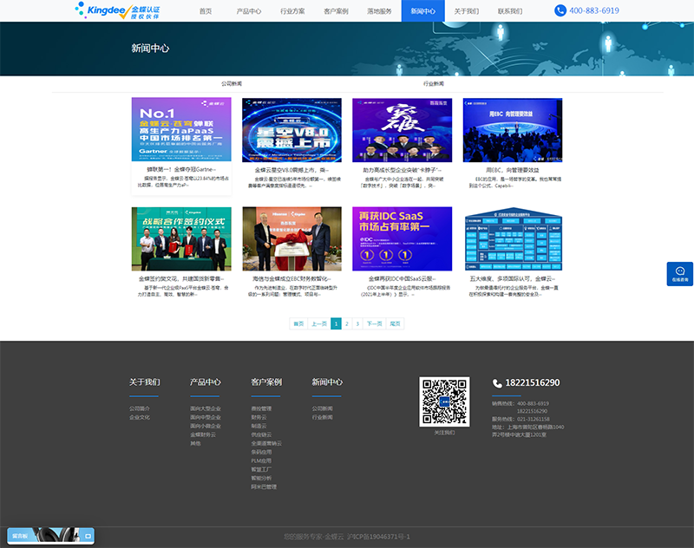This screenshot has height=548, width=694.
Task: Click the footer phone number 18221516290 heading
Action: 533,382
